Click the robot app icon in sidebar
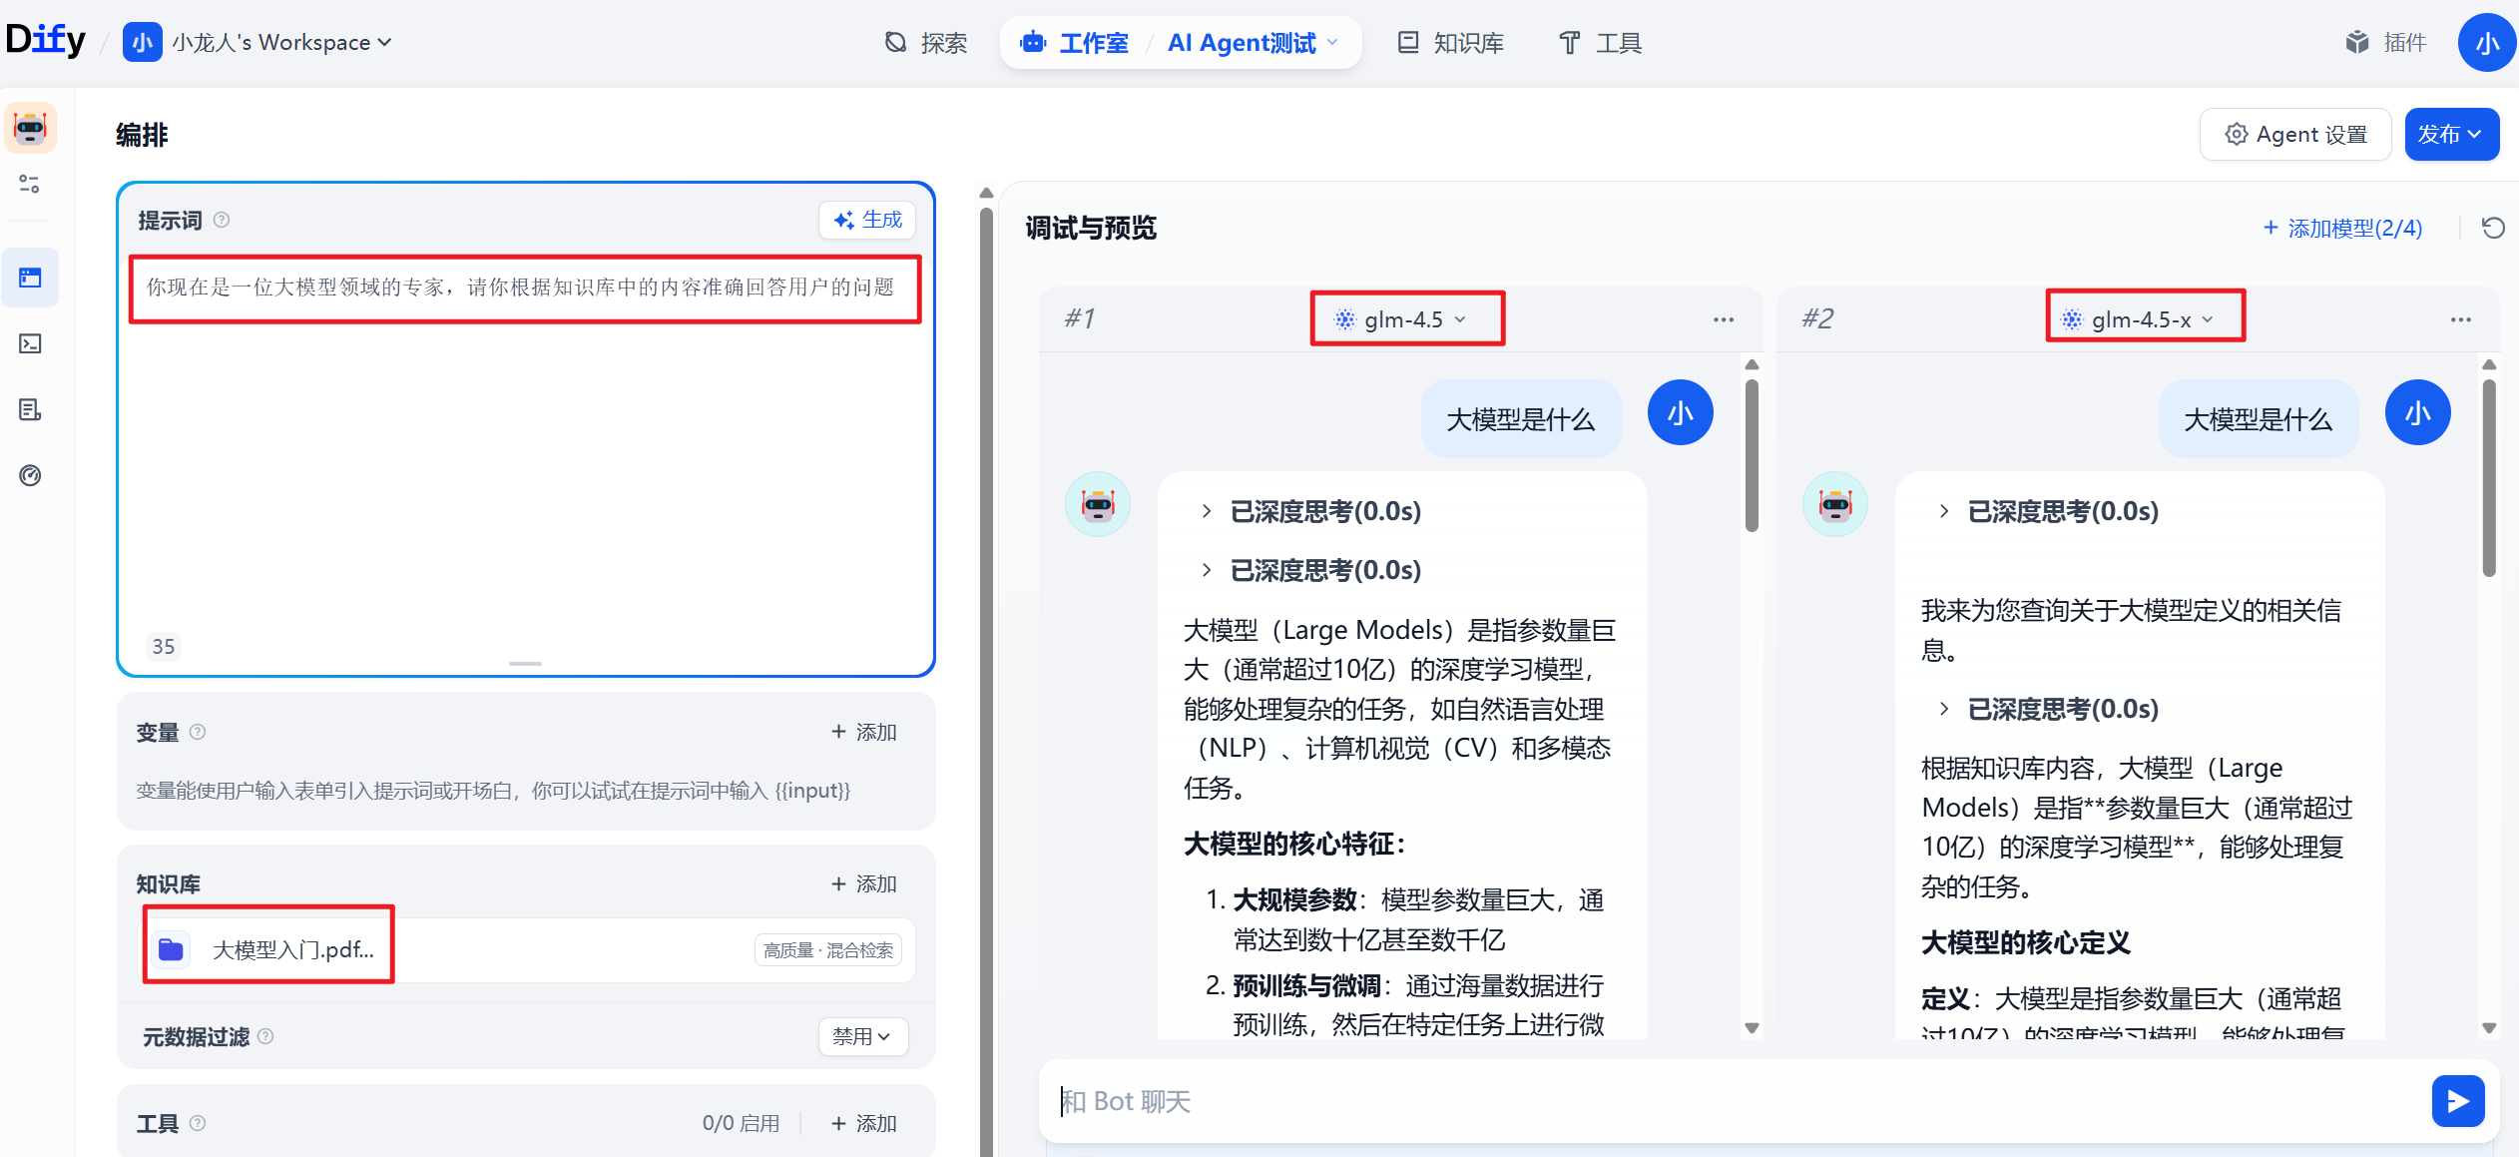The image size is (2519, 1157). [30, 128]
